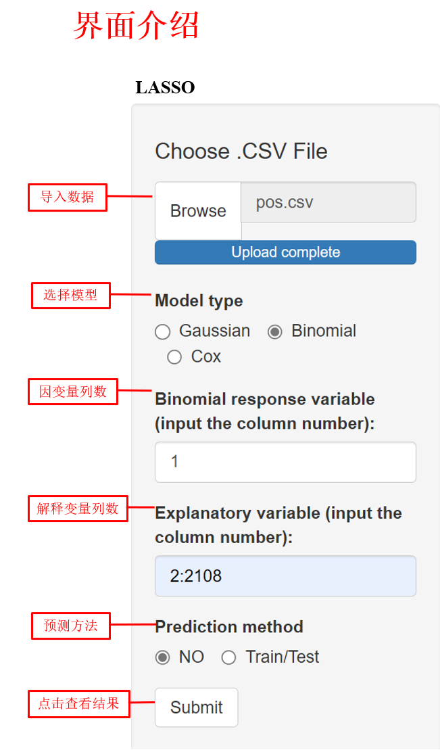
Task: Click the Explanatory variable column field
Action: coord(285,576)
